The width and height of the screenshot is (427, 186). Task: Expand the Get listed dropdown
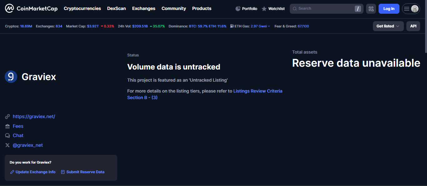pos(388,26)
